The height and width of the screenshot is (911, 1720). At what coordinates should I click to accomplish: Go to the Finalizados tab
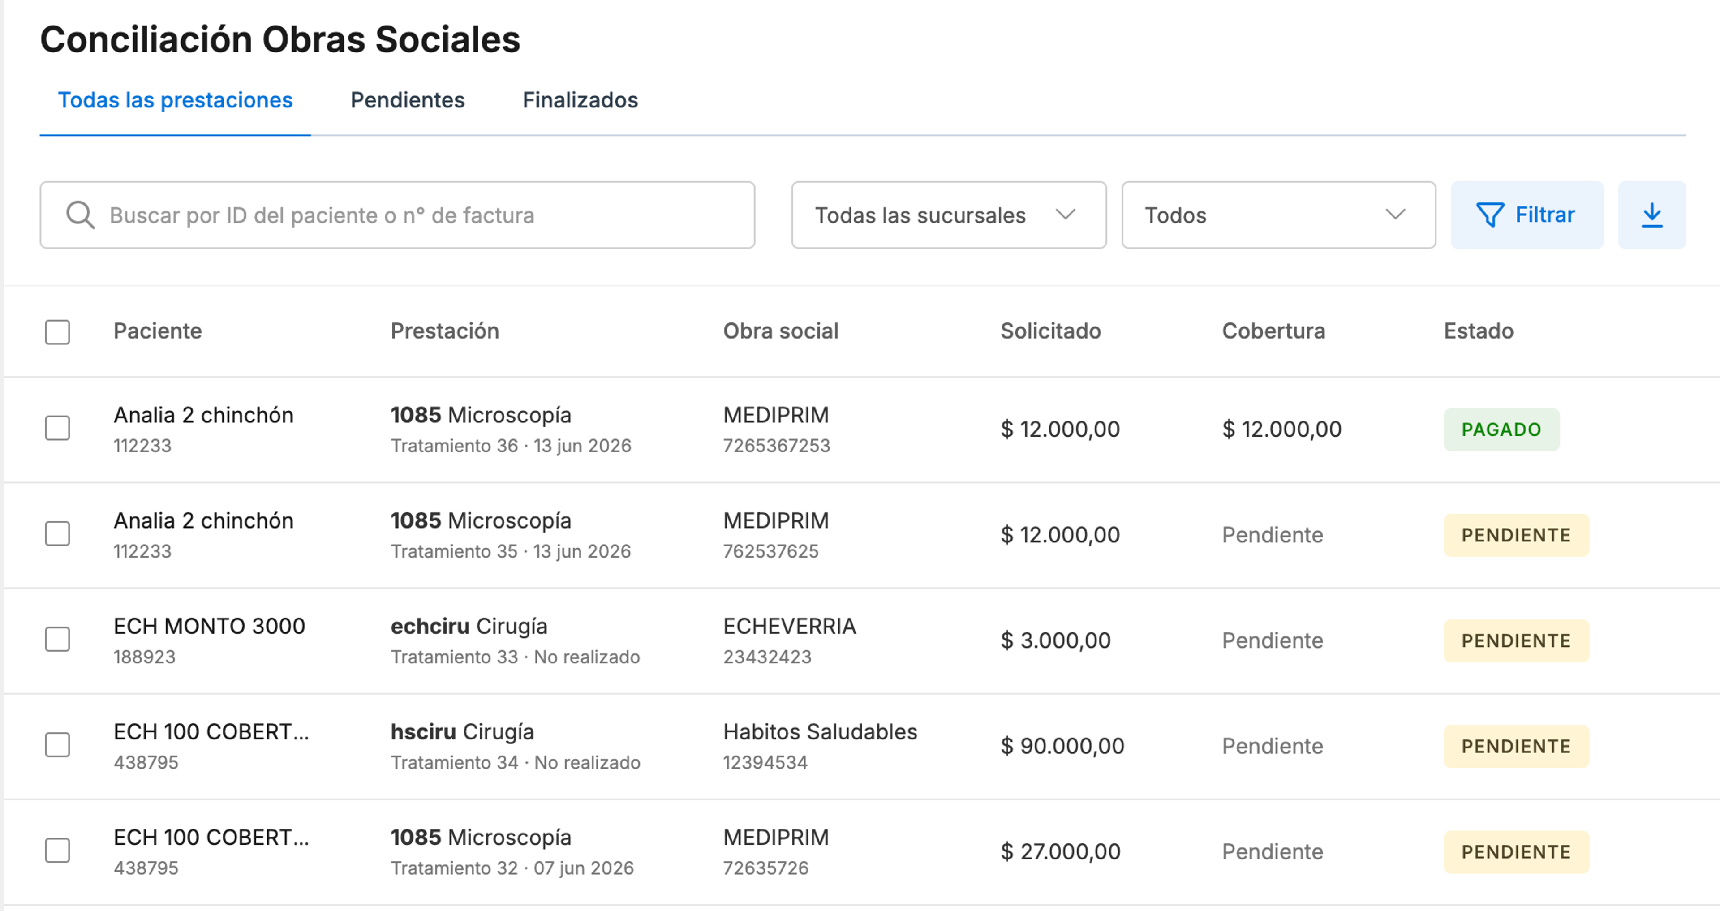tap(580, 100)
